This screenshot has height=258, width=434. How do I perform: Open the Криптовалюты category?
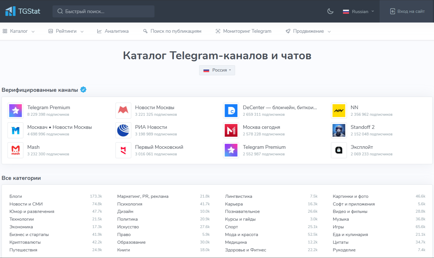point(25,242)
